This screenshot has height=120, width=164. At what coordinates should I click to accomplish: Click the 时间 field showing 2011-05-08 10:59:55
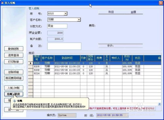pyautogui.click(x=112, y=115)
